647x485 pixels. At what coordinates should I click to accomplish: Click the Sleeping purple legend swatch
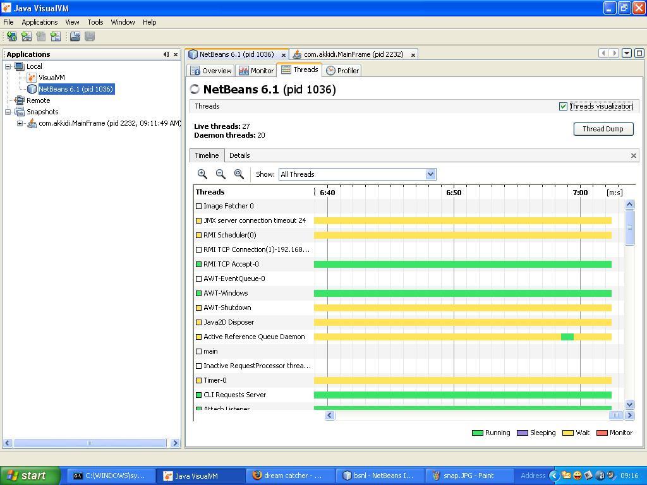tap(523, 433)
